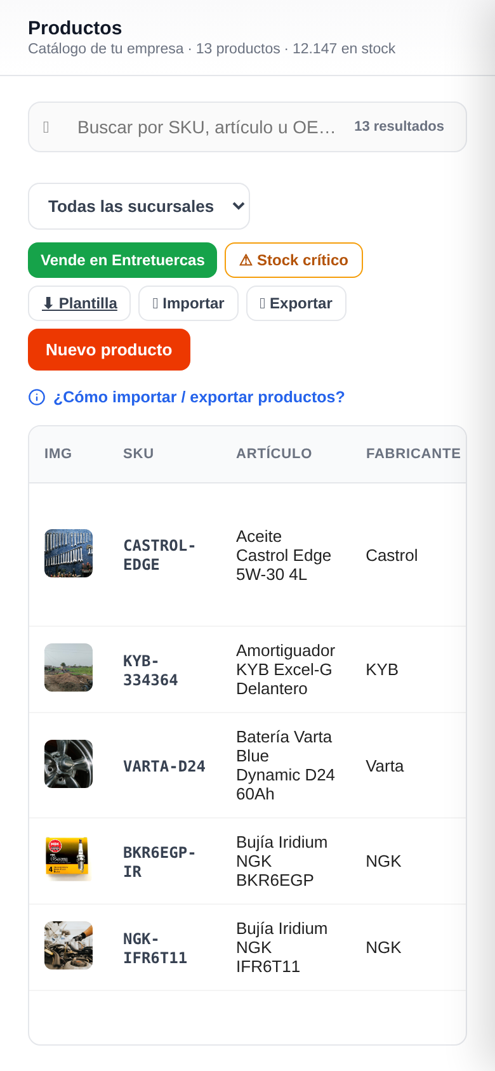The width and height of the screenshot is (495, 1071).
Task: Sort by the FABRICANTE column header
Action: (413, 454)
